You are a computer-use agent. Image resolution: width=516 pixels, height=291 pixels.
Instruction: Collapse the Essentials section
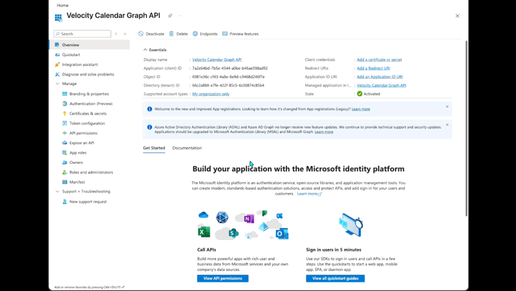[x=145, y=50]
